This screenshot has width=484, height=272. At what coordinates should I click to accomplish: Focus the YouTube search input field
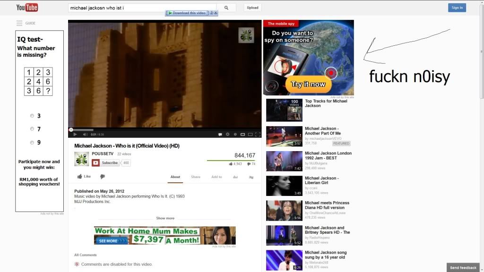(142, 8)
